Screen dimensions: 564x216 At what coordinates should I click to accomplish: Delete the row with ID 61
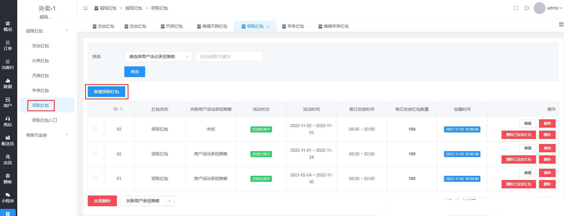click(x=547, y=184)
